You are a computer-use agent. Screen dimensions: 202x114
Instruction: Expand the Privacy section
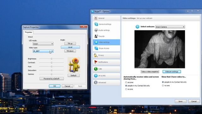pos(106,55)
